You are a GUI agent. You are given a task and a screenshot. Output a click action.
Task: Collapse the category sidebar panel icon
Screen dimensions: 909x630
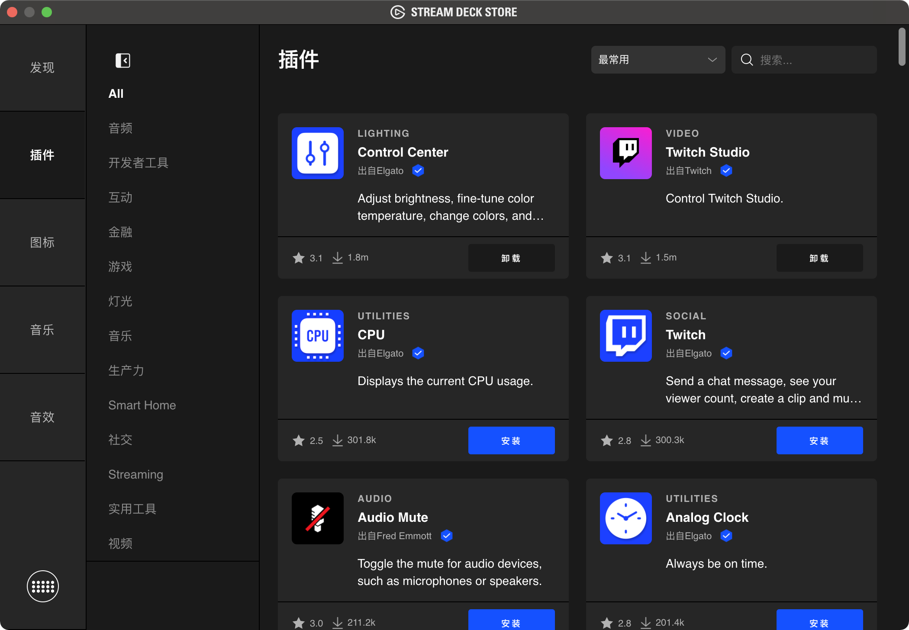coord(123,61)
